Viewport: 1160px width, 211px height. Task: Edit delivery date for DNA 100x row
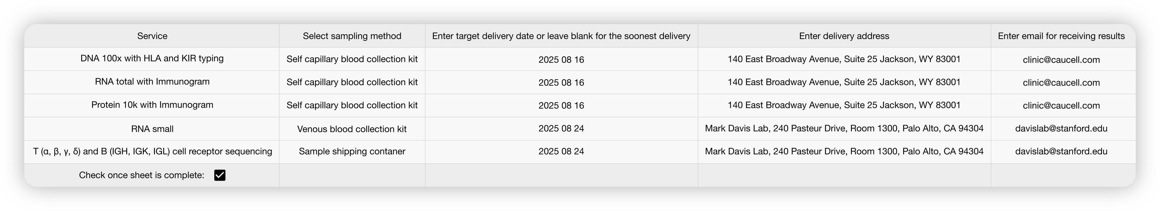point(561,60)
